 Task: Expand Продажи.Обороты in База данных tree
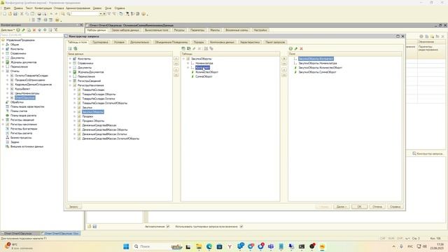(x=75, y=121)
